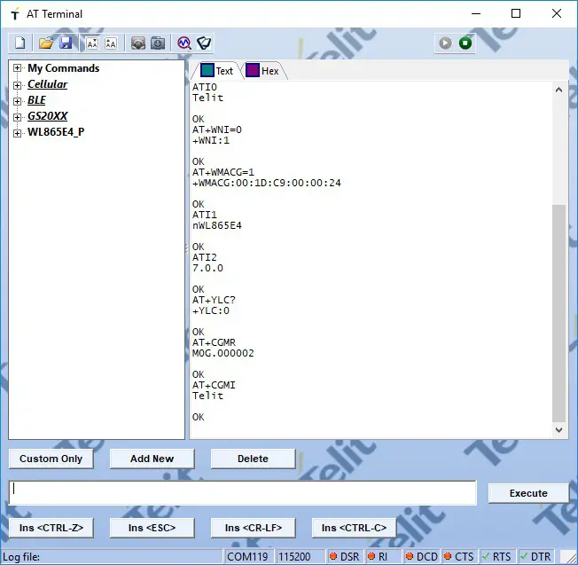Click the +WNI:1 response line

pos(211,140)
